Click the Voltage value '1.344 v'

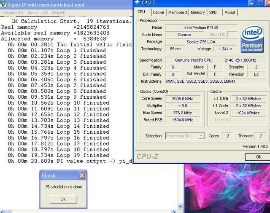click(225, 49)
